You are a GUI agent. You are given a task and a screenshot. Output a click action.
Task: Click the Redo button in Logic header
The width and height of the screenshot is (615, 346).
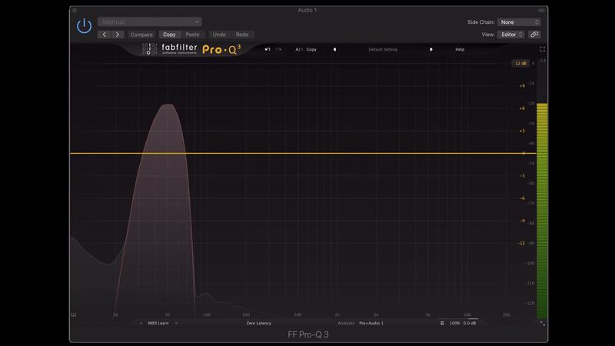point(242,35)
